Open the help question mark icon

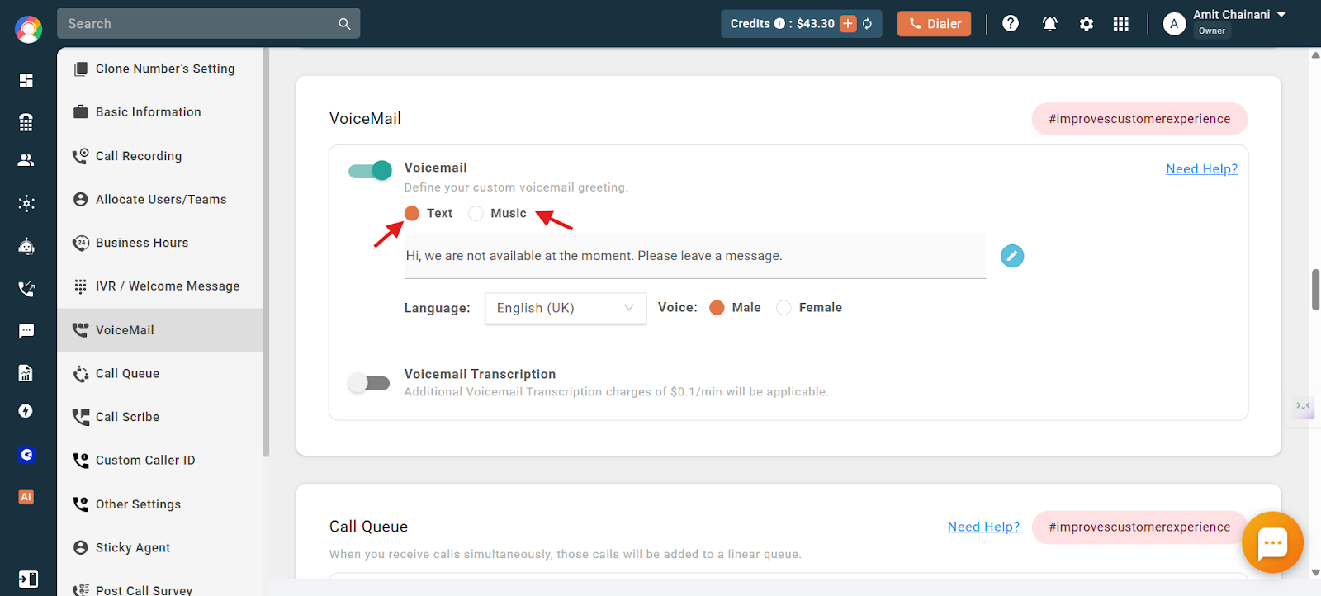point(1011,23)
